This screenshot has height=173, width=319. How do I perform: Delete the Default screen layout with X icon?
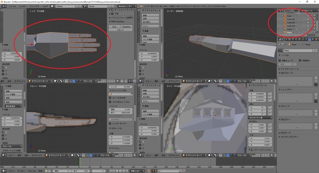click(x=80, y=6)
